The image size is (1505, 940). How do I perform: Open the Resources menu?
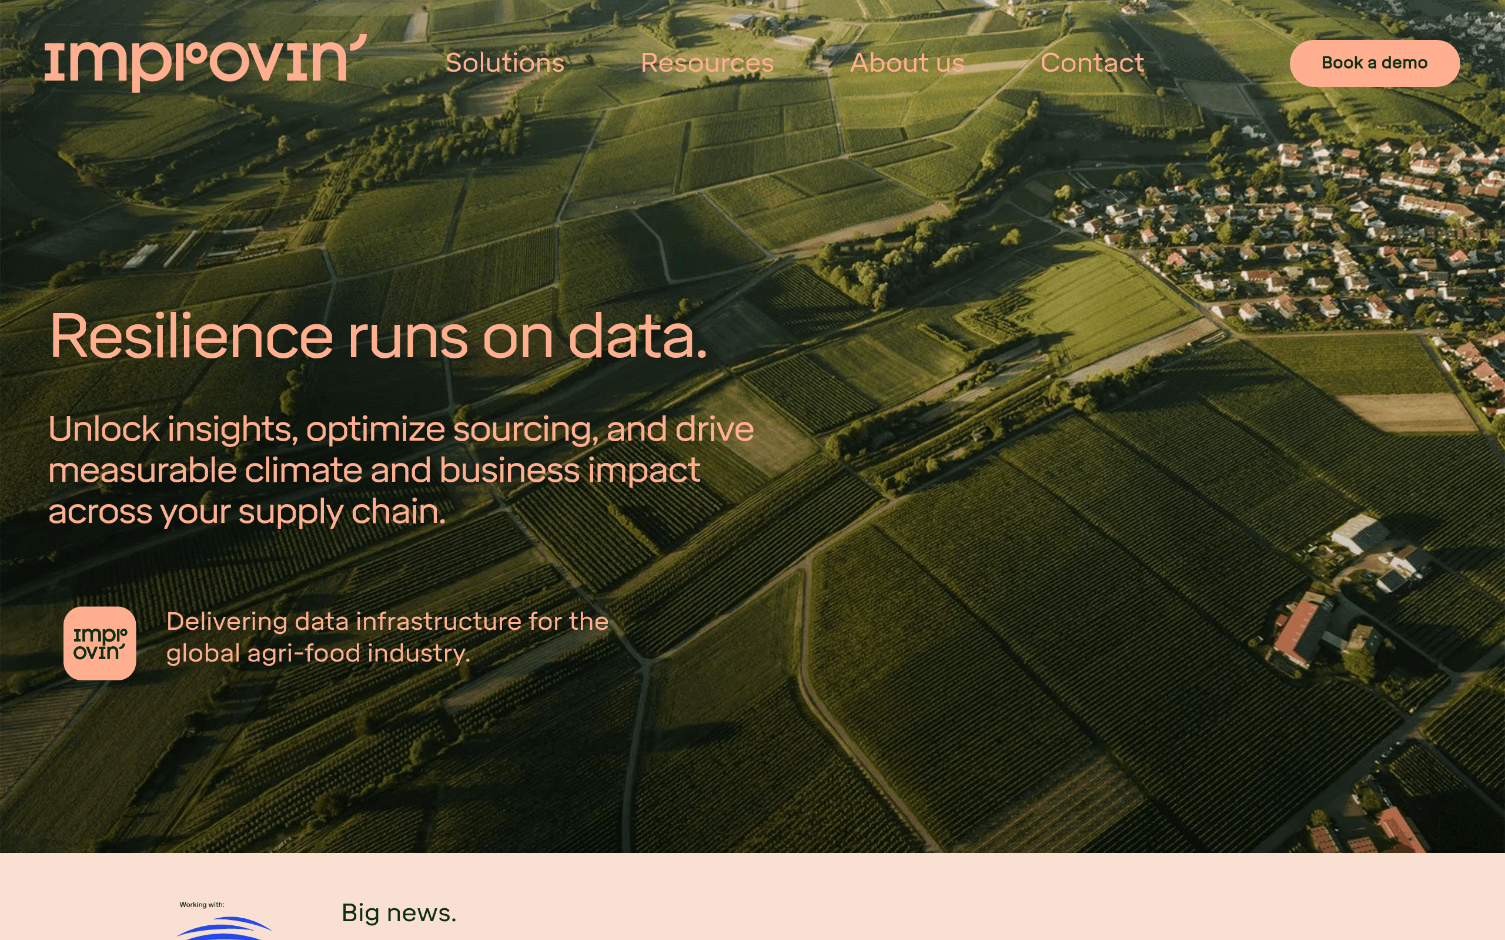(x=707, y=63)
